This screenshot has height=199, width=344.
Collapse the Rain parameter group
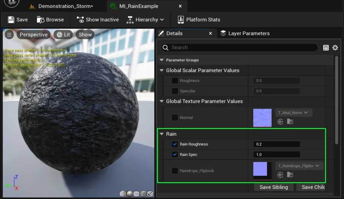(x=162, y=134)
